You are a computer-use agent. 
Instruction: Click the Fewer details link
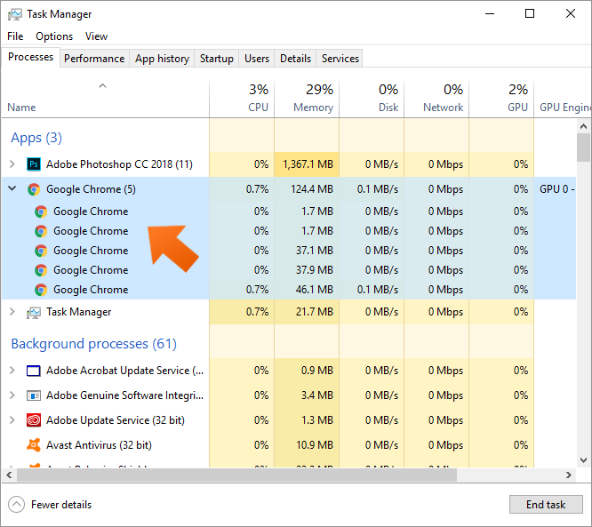pos(61,505)
